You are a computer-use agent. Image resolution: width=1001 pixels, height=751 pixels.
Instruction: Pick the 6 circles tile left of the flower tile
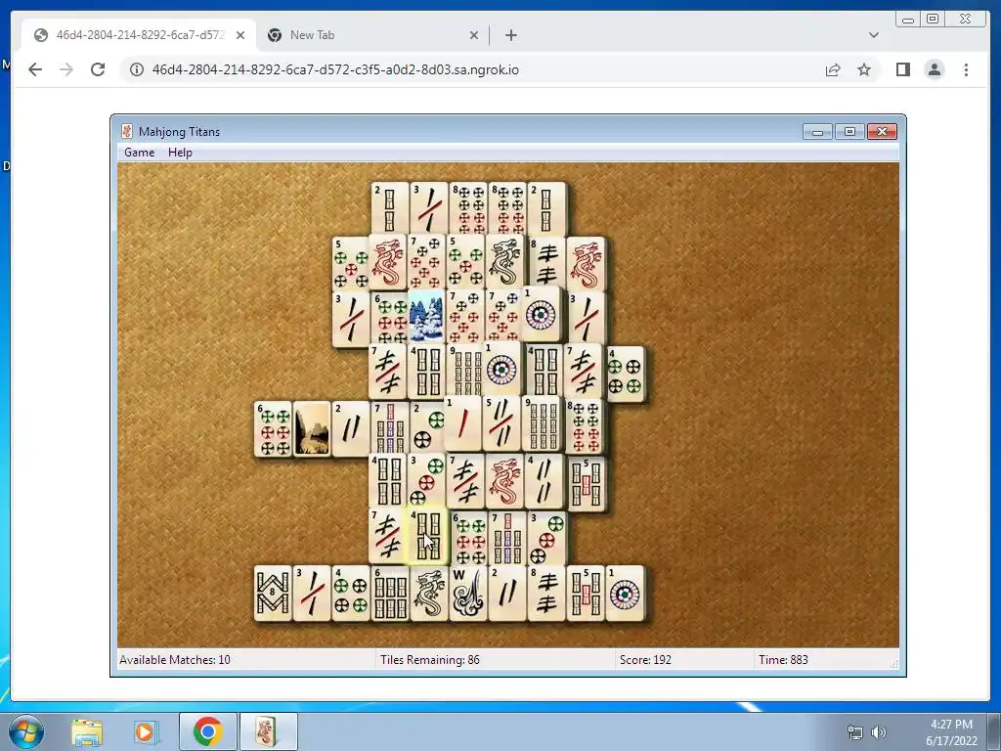coord(273,428)
